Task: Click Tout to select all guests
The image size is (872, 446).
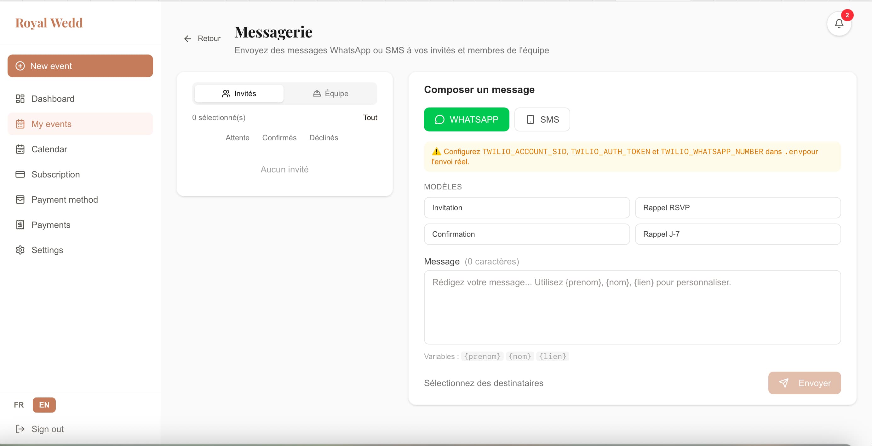Action: pyautogui.click(x=370, y=118)
